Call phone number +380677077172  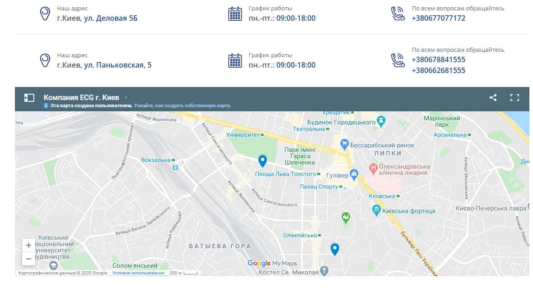tap(439, 18)
